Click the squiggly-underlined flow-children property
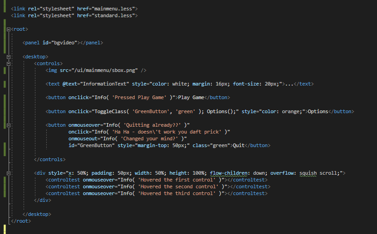The width and height of the screenshot is (377, 234). coord(229,173)
